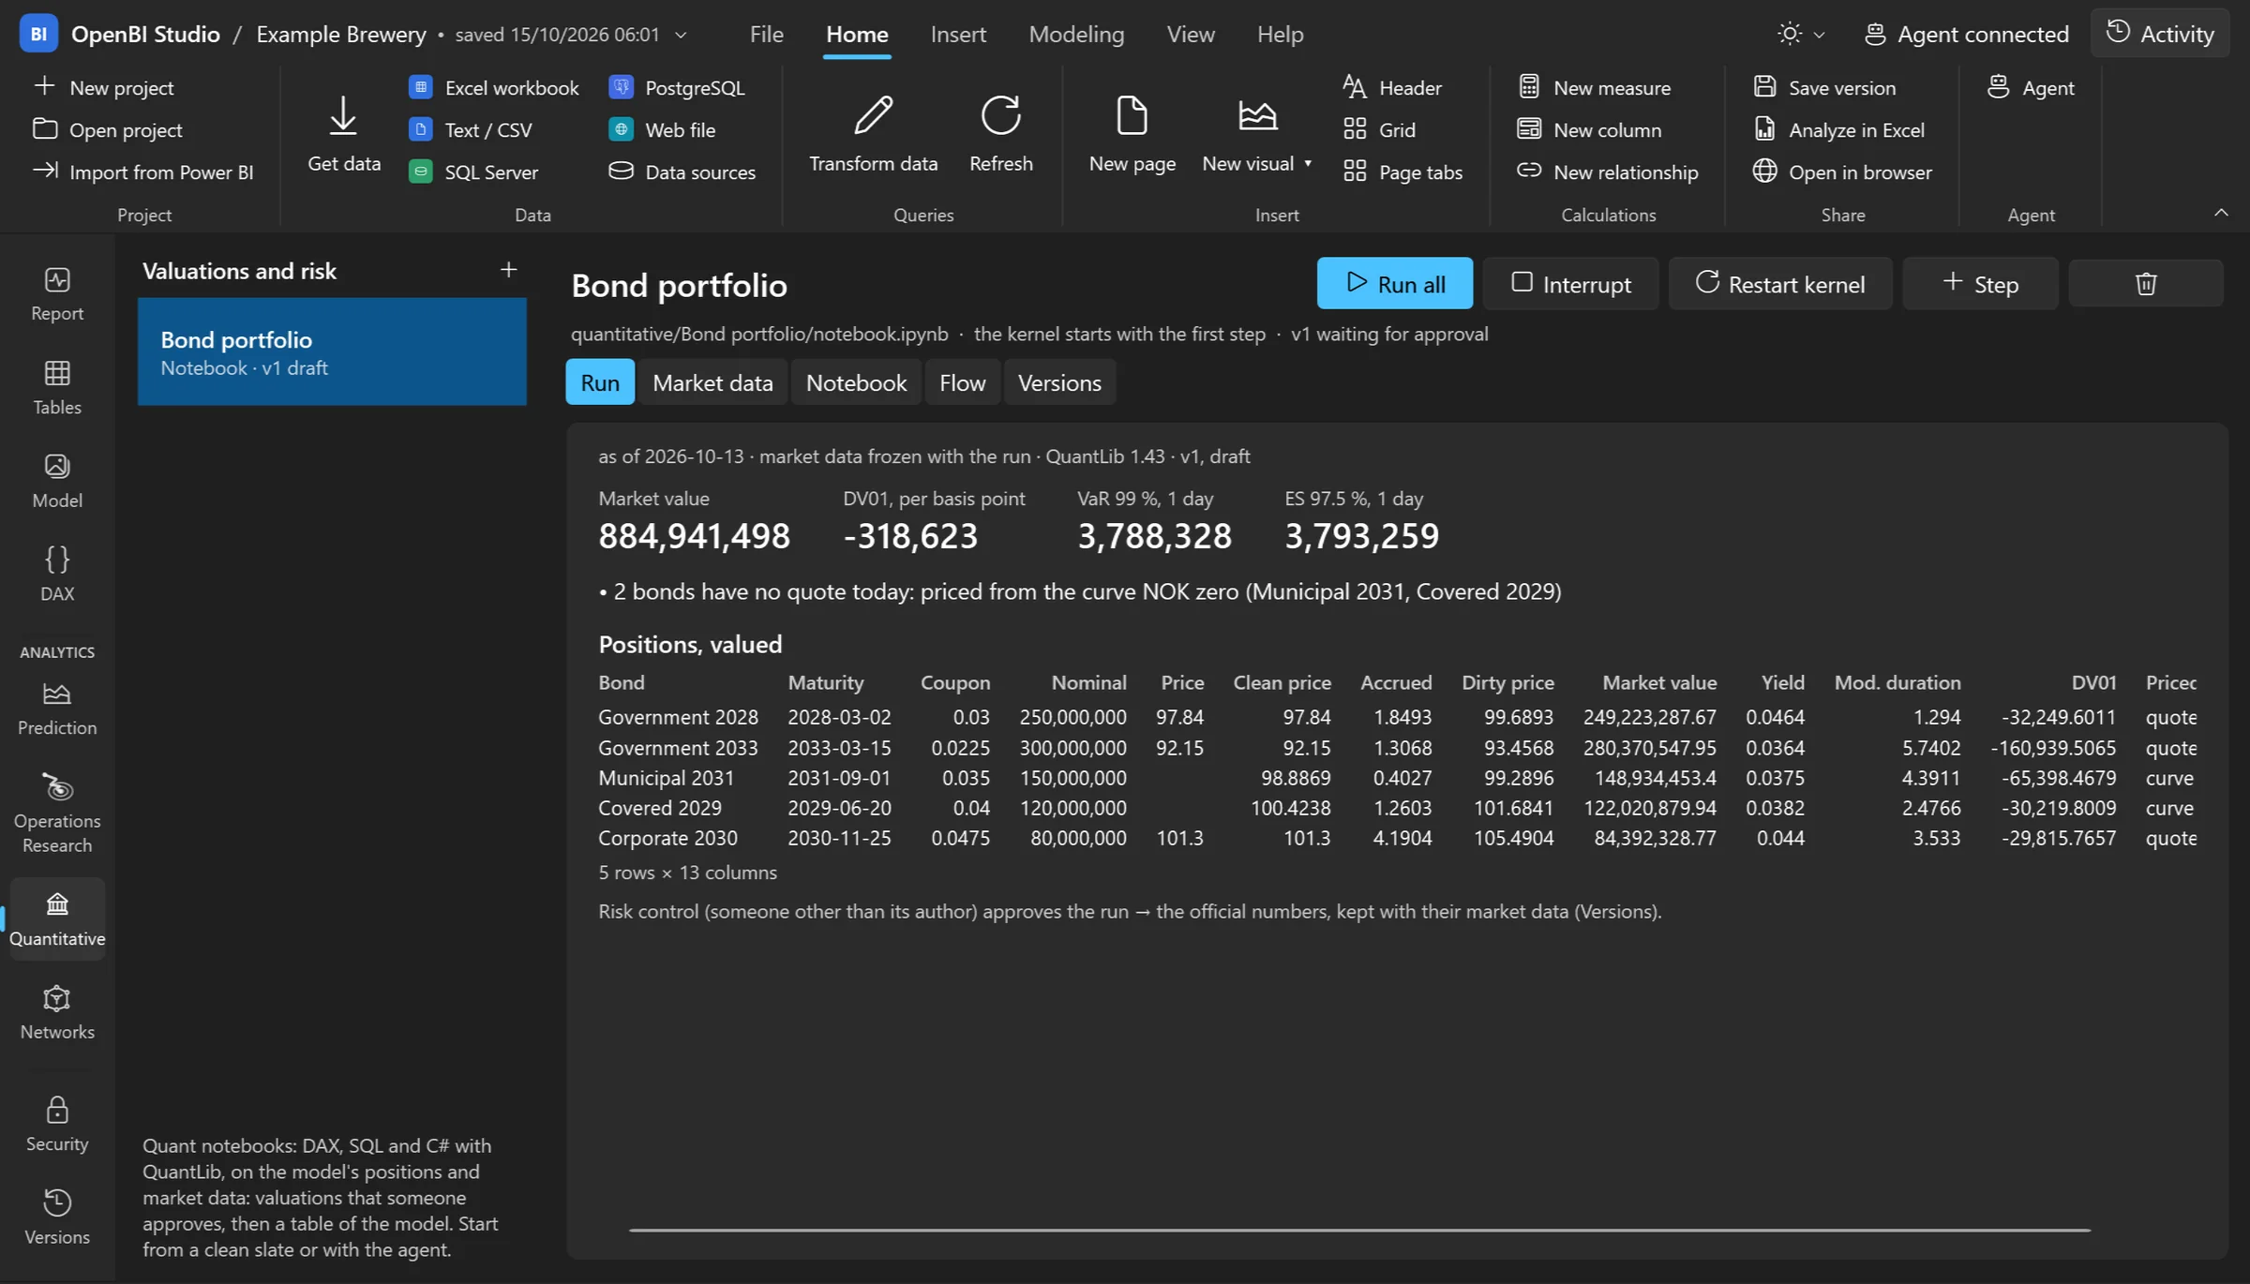Screen dimensions: 2250x1284
Task: Click the horizontal scrollbar under the table
Action: coord(1359,1230)
